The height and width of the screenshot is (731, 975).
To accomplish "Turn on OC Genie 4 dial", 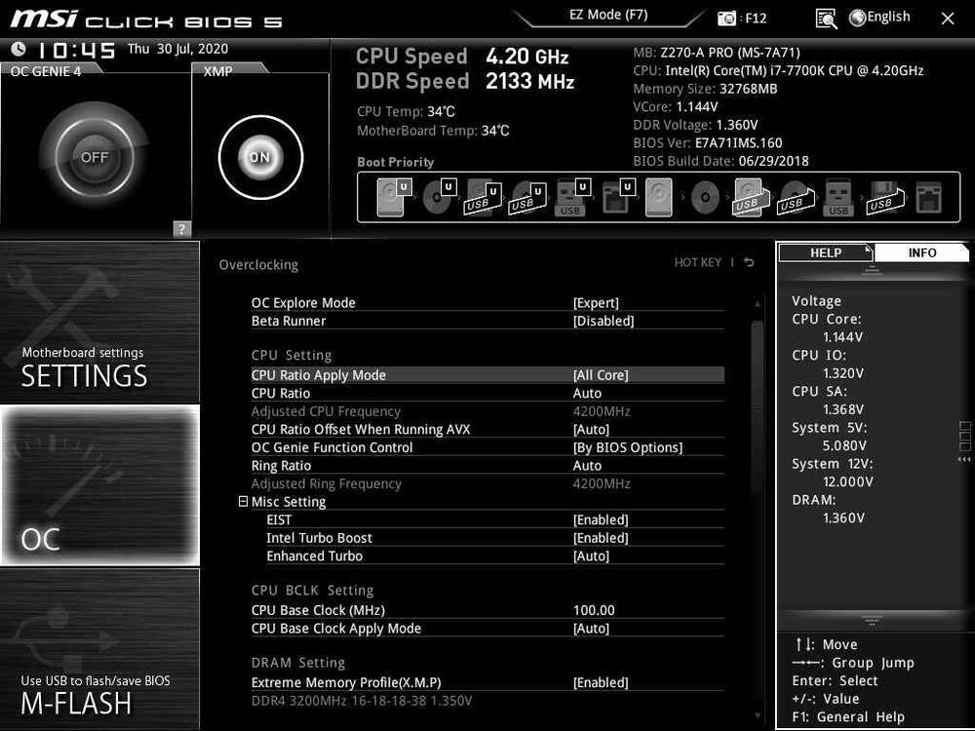I will coord(94,157).
